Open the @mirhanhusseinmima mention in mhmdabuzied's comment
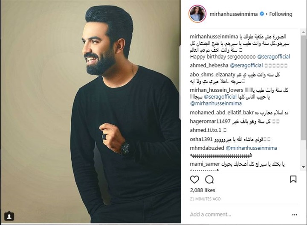Image resolution: width=307 pixels, height=225 pixels. (x=252, y=148)
